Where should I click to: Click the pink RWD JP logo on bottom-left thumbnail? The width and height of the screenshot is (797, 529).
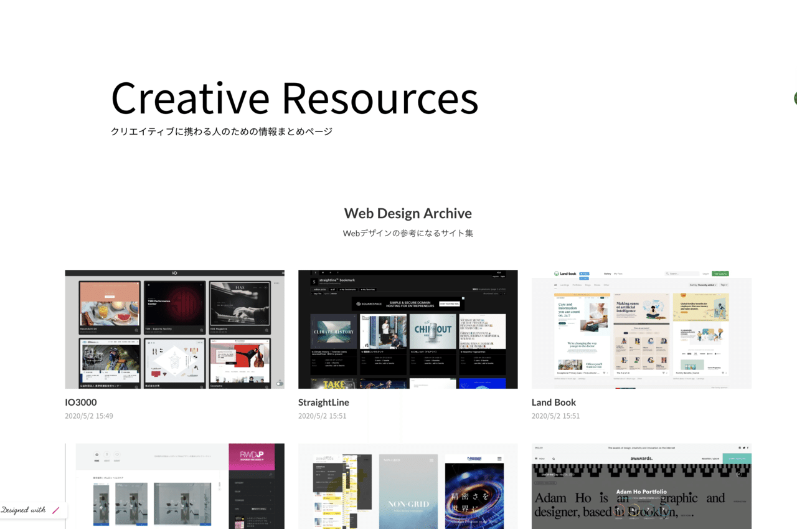coord(252,455)
